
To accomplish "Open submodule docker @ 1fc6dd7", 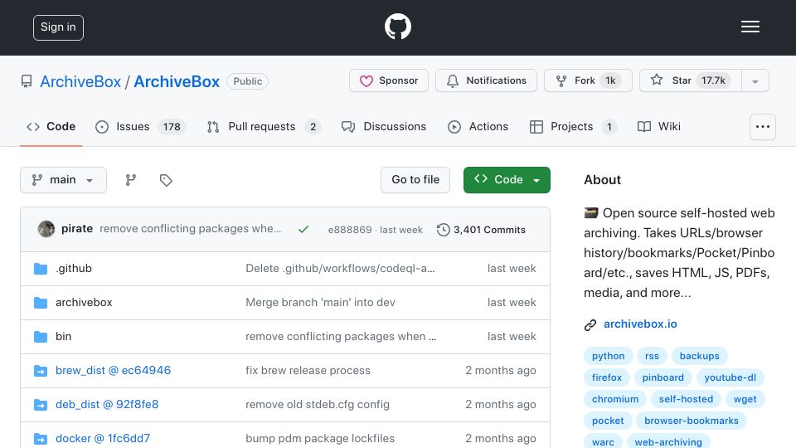I will 103,438.
